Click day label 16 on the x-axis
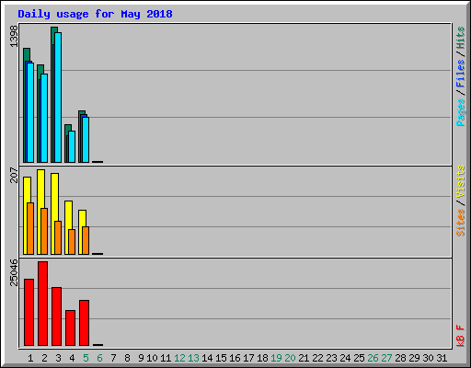Image resolution: width=471 pixels, height=368 pixels. click(235, 358)
